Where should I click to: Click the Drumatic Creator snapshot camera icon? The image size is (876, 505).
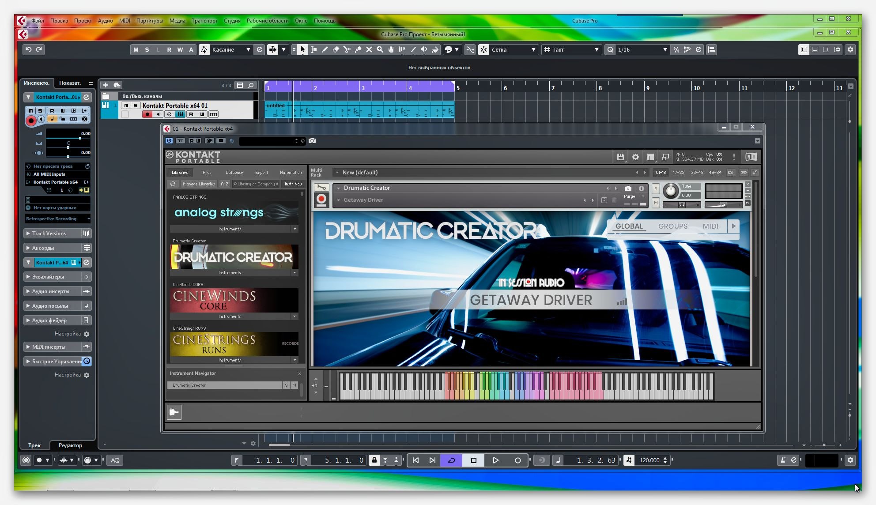[628, 188]
